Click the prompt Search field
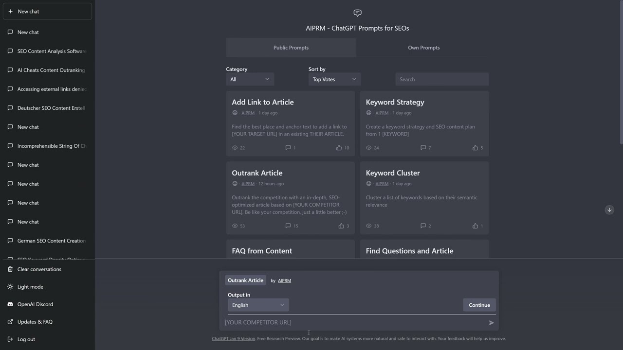623x350 pixels. pos(441,79)
